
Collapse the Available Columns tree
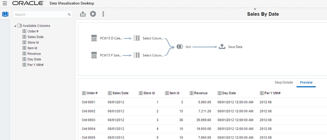pos(15,26)
